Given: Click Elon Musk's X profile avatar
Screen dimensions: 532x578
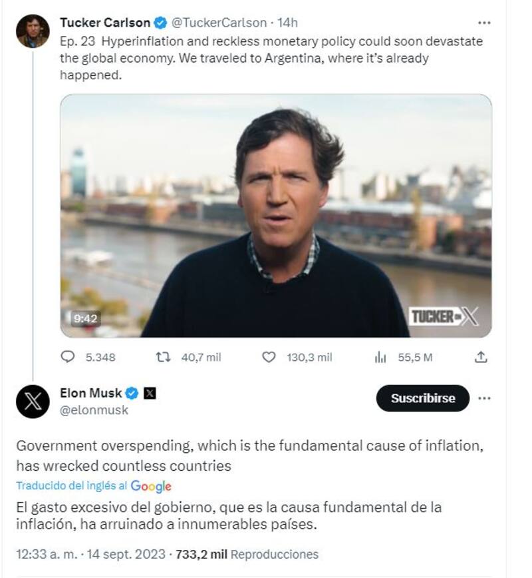Looking at the screenshot, I should [x=32, y=400].
